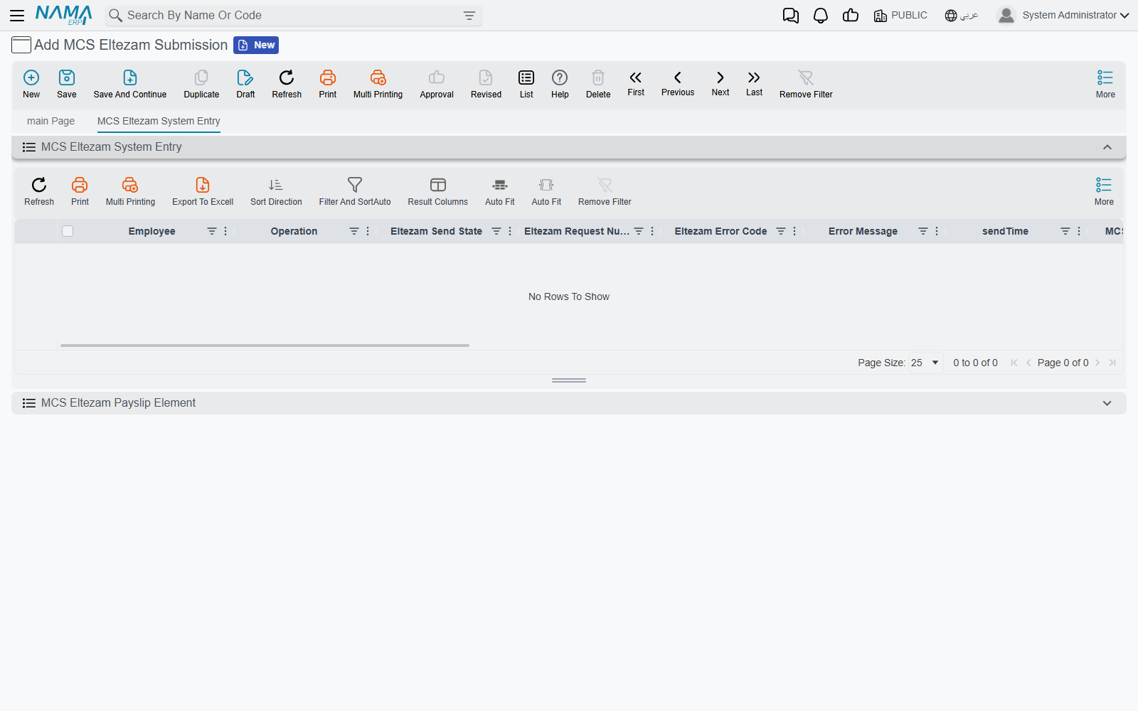Open More options in grid toolbar
Image resolution: width=1138 pixels, height=711 pixels.
tap(1104, 191)
